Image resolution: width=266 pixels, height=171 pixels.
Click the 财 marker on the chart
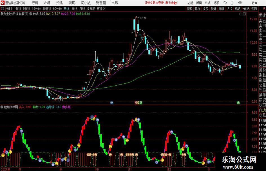coord(112,102)
